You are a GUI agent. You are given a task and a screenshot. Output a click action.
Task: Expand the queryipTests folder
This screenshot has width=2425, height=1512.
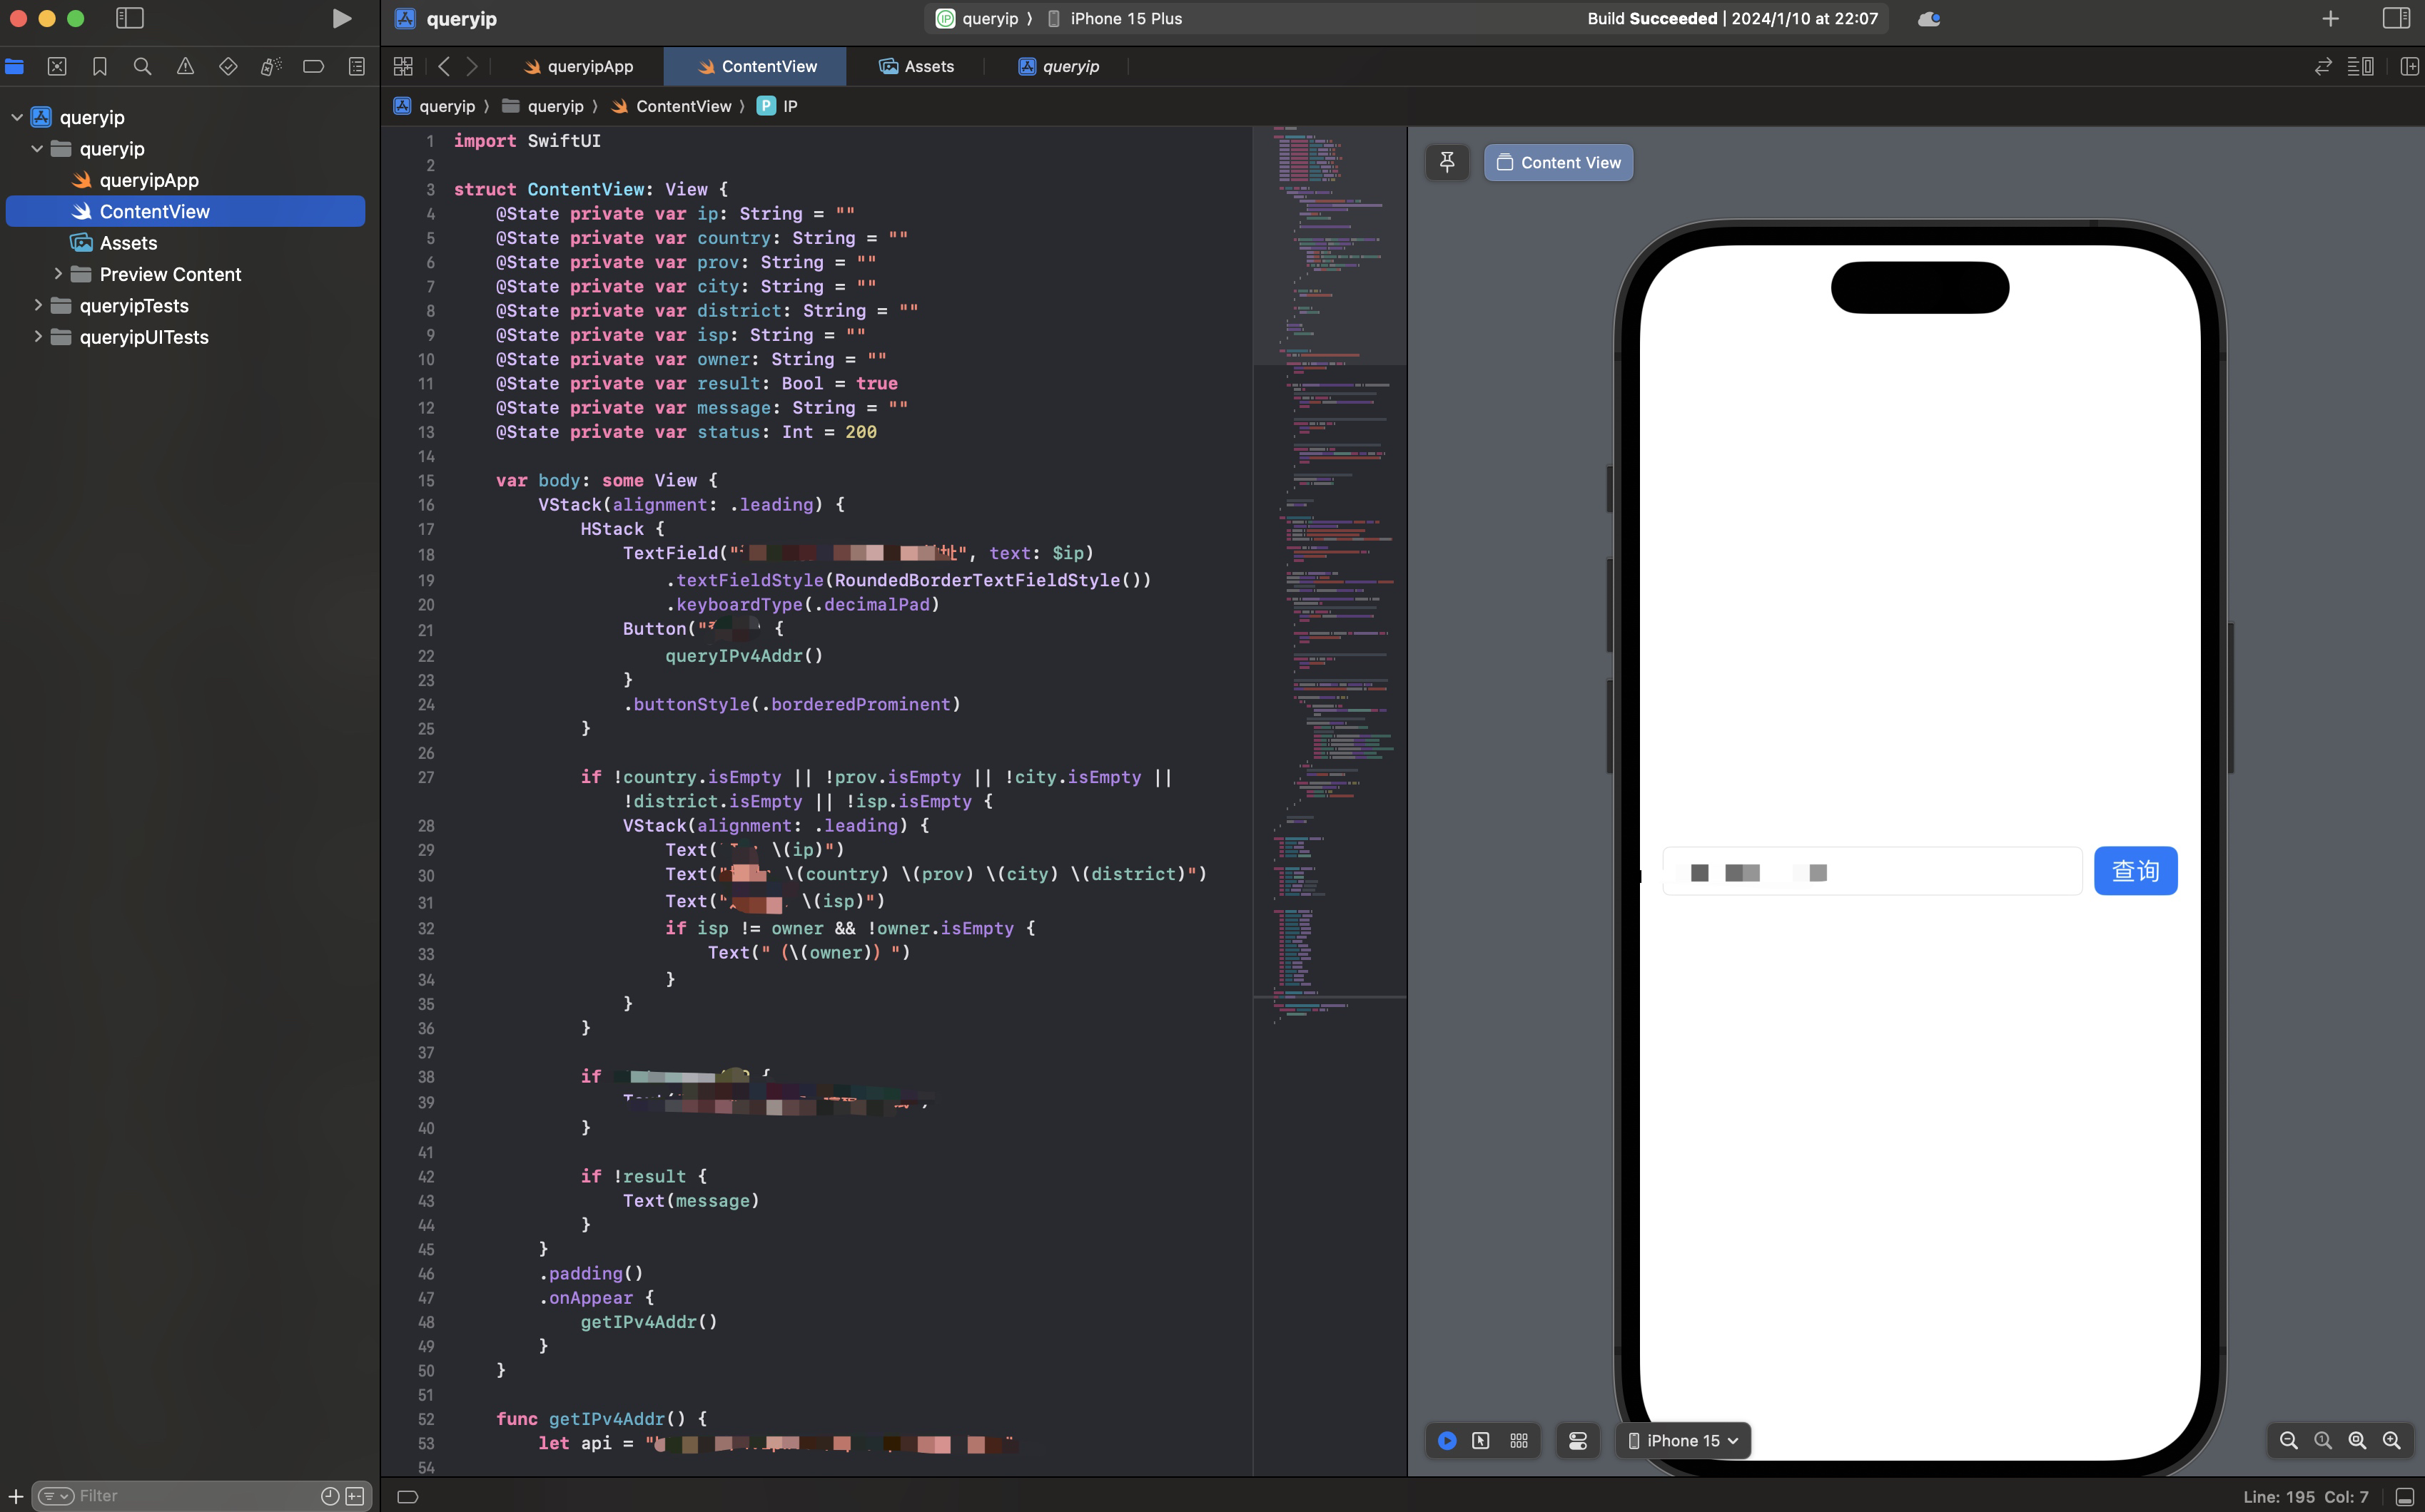point(38,305)
